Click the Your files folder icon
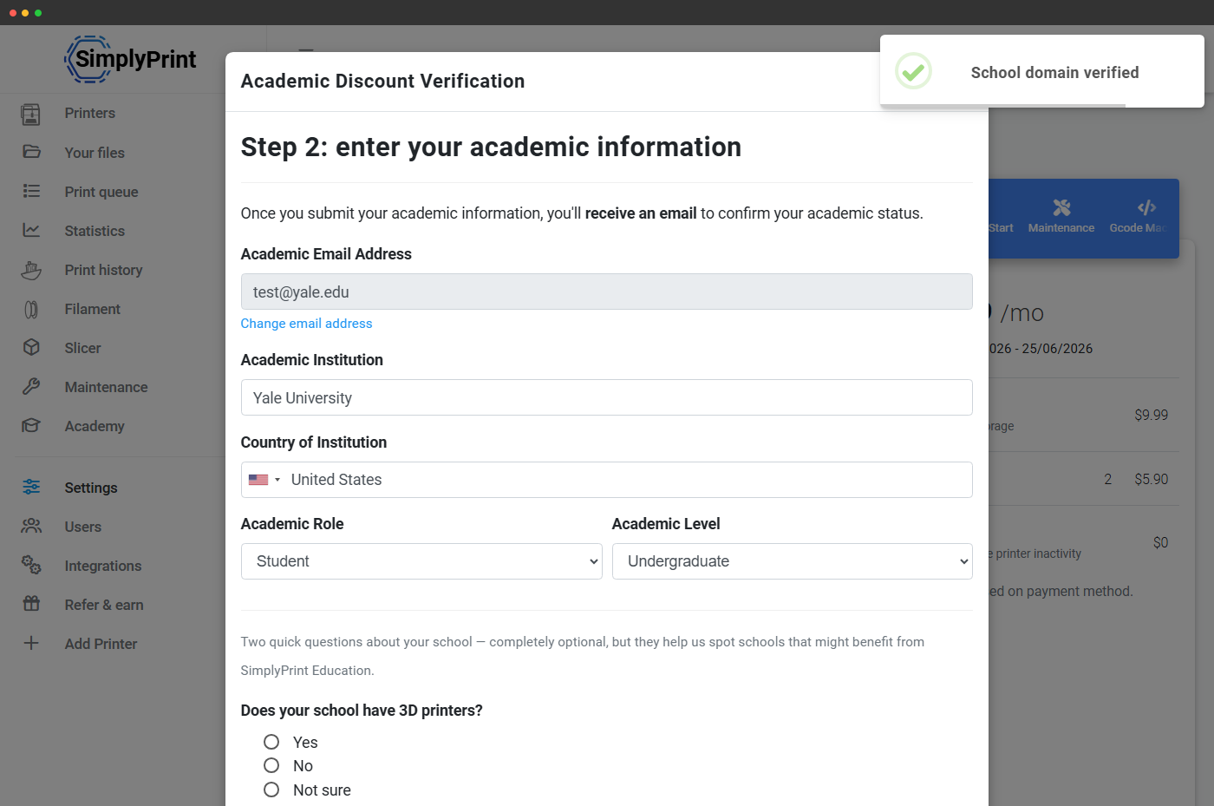The height and width of the screenshot is (806, 1214). tap(31, 152)
